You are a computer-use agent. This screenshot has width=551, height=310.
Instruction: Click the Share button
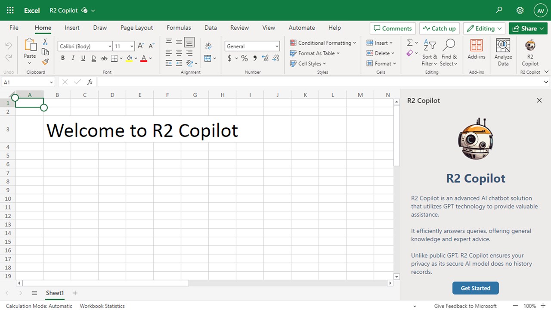528,28
